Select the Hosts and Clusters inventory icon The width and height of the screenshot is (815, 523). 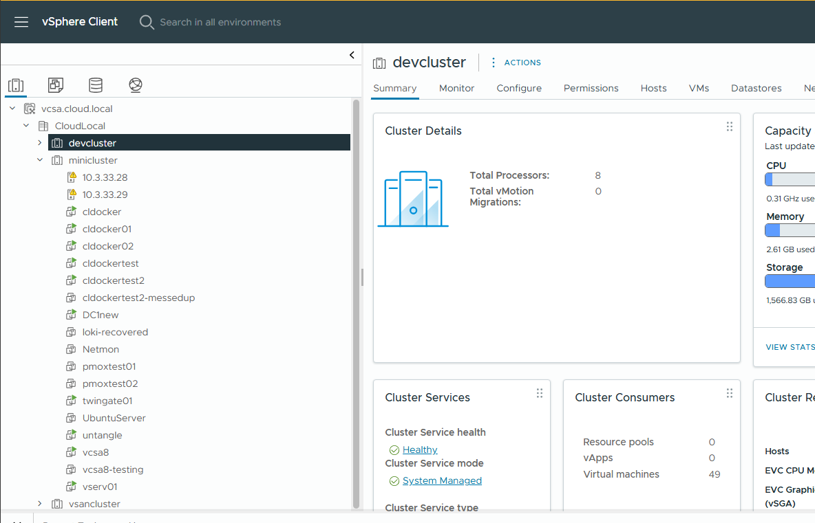pyautogui.click(x=16, y=85)
